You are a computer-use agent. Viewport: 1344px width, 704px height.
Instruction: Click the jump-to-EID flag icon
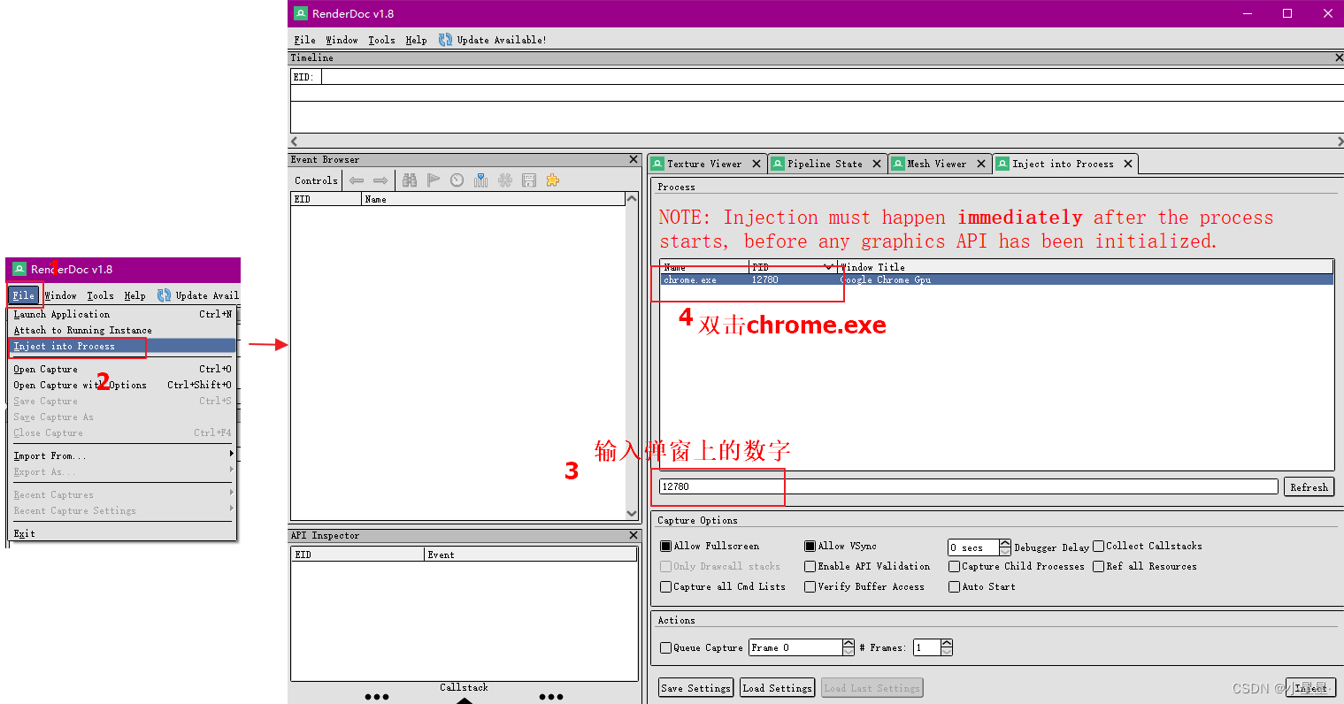pyautogui.click(x=434, y=180)
